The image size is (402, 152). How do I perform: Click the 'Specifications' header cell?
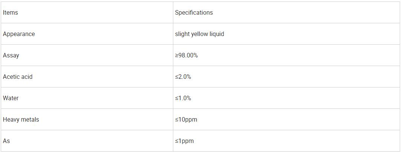[x=194, y=12]
